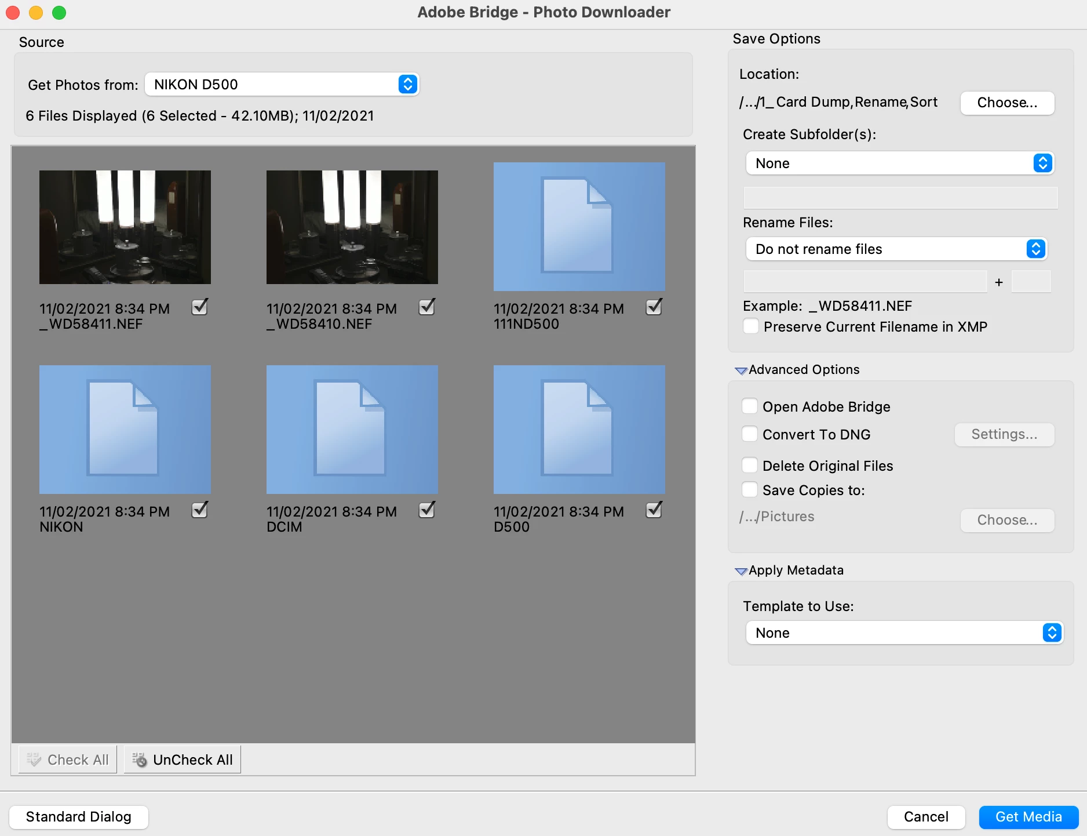Uncheck the DCIM item checkbox
1087x836 pixels.
pyautogui.click(x=427, y=510)
